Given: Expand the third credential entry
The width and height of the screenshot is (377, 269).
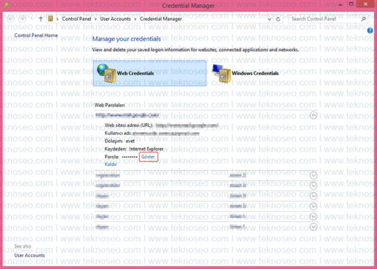Looking at the screenshot, I should tap(313, 186).
